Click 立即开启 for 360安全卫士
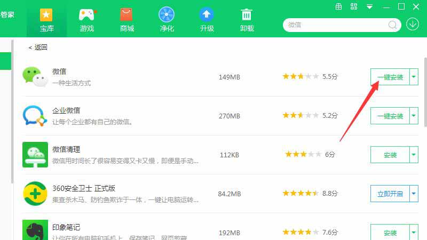The width and height of the screenshot is (427, 240). point(390,194)
